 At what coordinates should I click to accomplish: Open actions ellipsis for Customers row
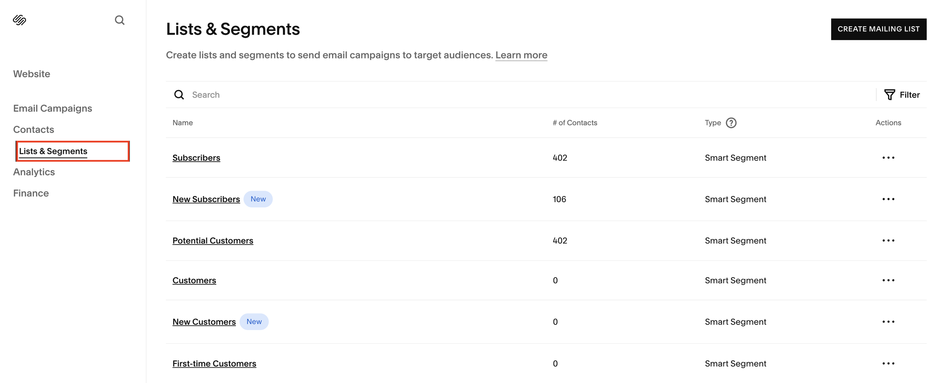tap(888, 281)
